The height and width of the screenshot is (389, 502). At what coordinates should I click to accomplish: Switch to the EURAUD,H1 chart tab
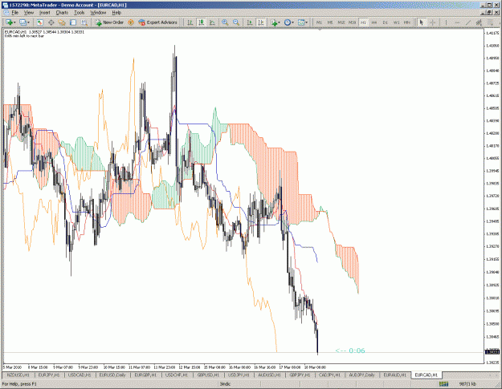pos(394,375)
